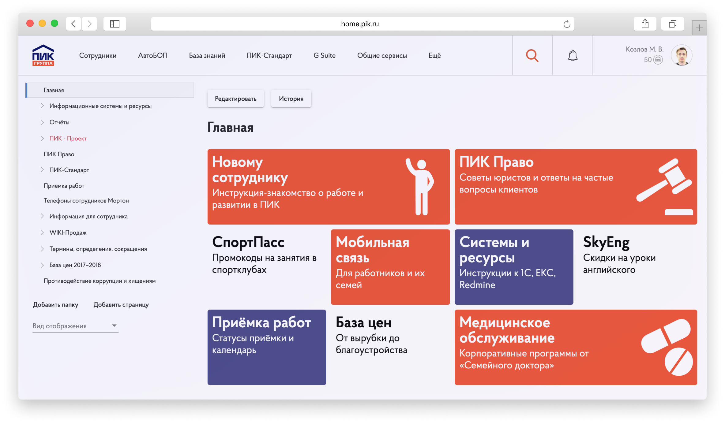Image resolution: width=725 pixels, height=424 pixels.
Task: Click Добавить страницу
Action: coord(121,305)
